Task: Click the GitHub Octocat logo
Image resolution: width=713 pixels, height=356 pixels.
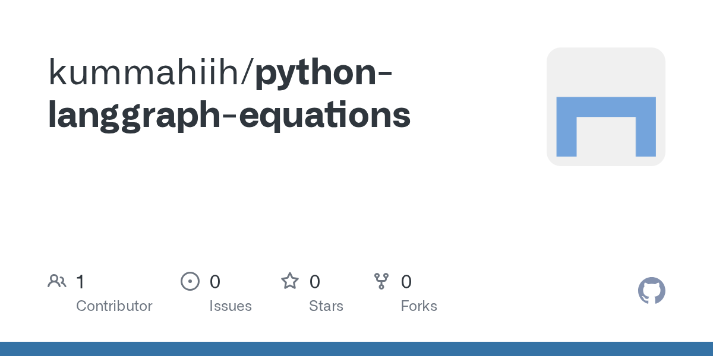Action: point(651,291)
